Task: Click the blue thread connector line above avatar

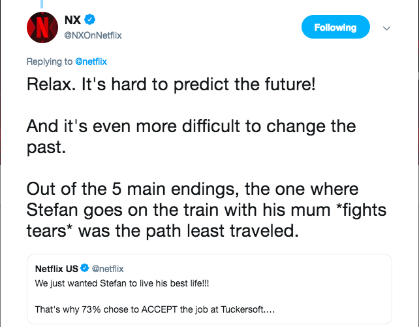Action: [44, 4]
